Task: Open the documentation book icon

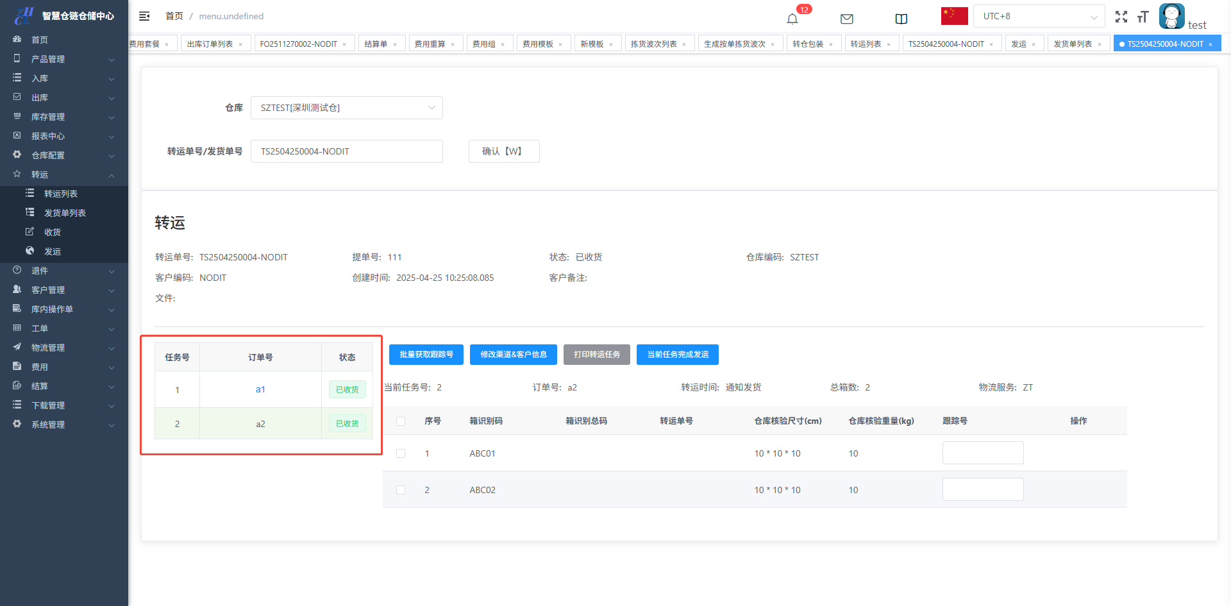Action: [x=901, y=19]
